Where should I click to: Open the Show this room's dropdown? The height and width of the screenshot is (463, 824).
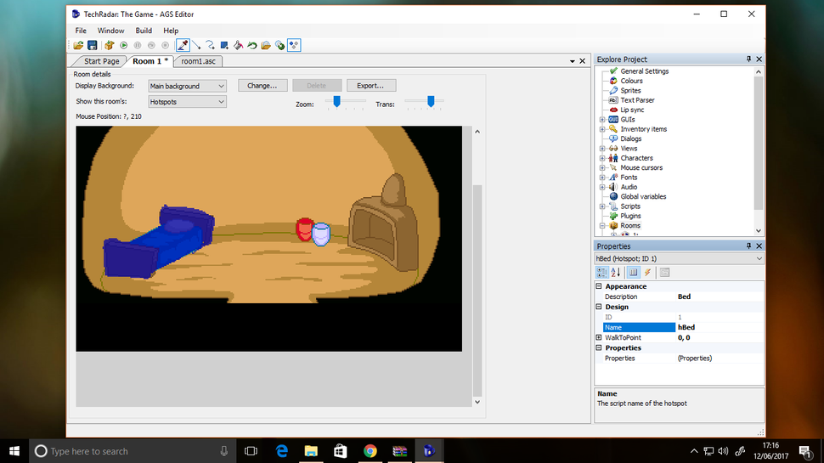click(187, 101)
